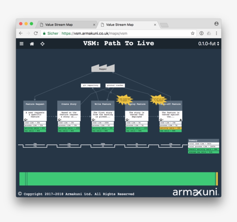Image resolution: width=237 pixels, height=222 pixels.
Task: Click the Create Story process header
Action: click(69, 106)
